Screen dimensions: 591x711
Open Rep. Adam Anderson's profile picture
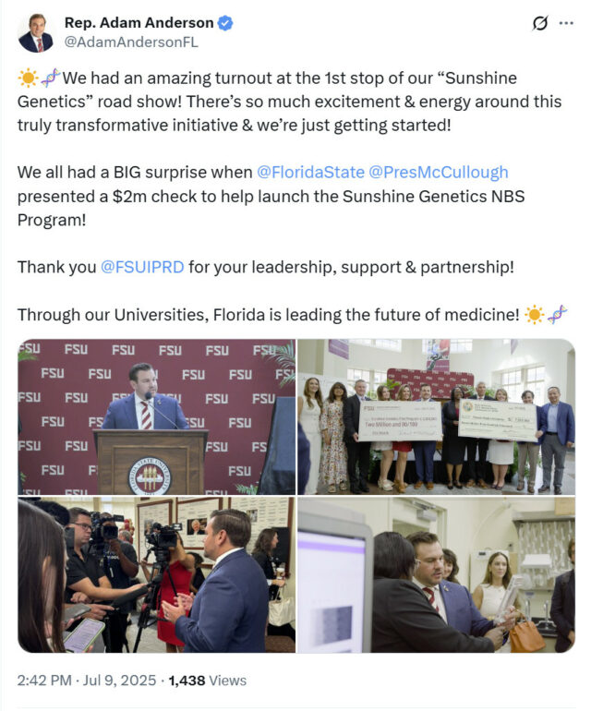[35, 32]
